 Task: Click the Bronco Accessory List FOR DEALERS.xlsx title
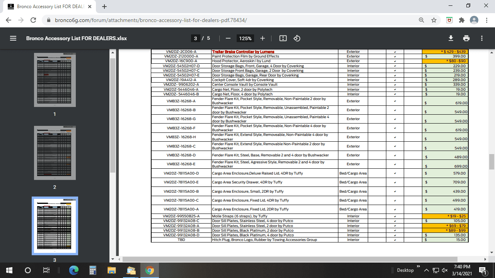point(77,38)
